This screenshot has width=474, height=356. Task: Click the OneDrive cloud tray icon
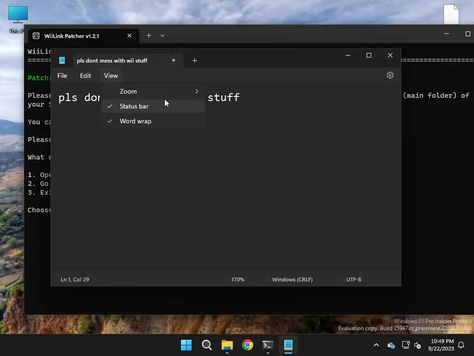click(x=391, y=345)
